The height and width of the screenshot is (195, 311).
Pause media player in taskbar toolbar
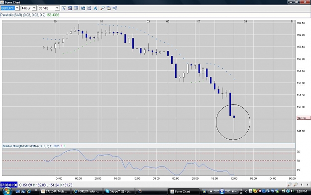click(222, 192)
